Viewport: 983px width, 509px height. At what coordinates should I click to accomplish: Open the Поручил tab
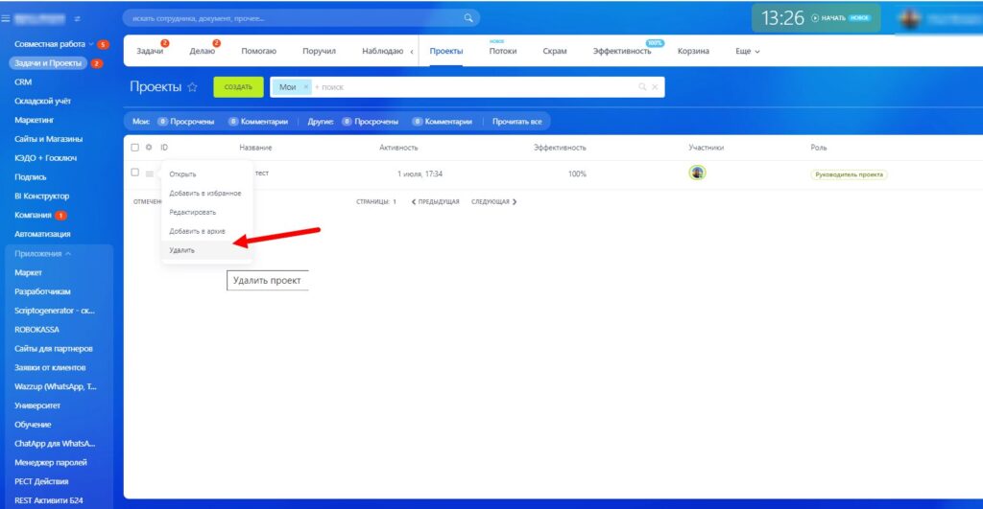[x=319, y=52]
